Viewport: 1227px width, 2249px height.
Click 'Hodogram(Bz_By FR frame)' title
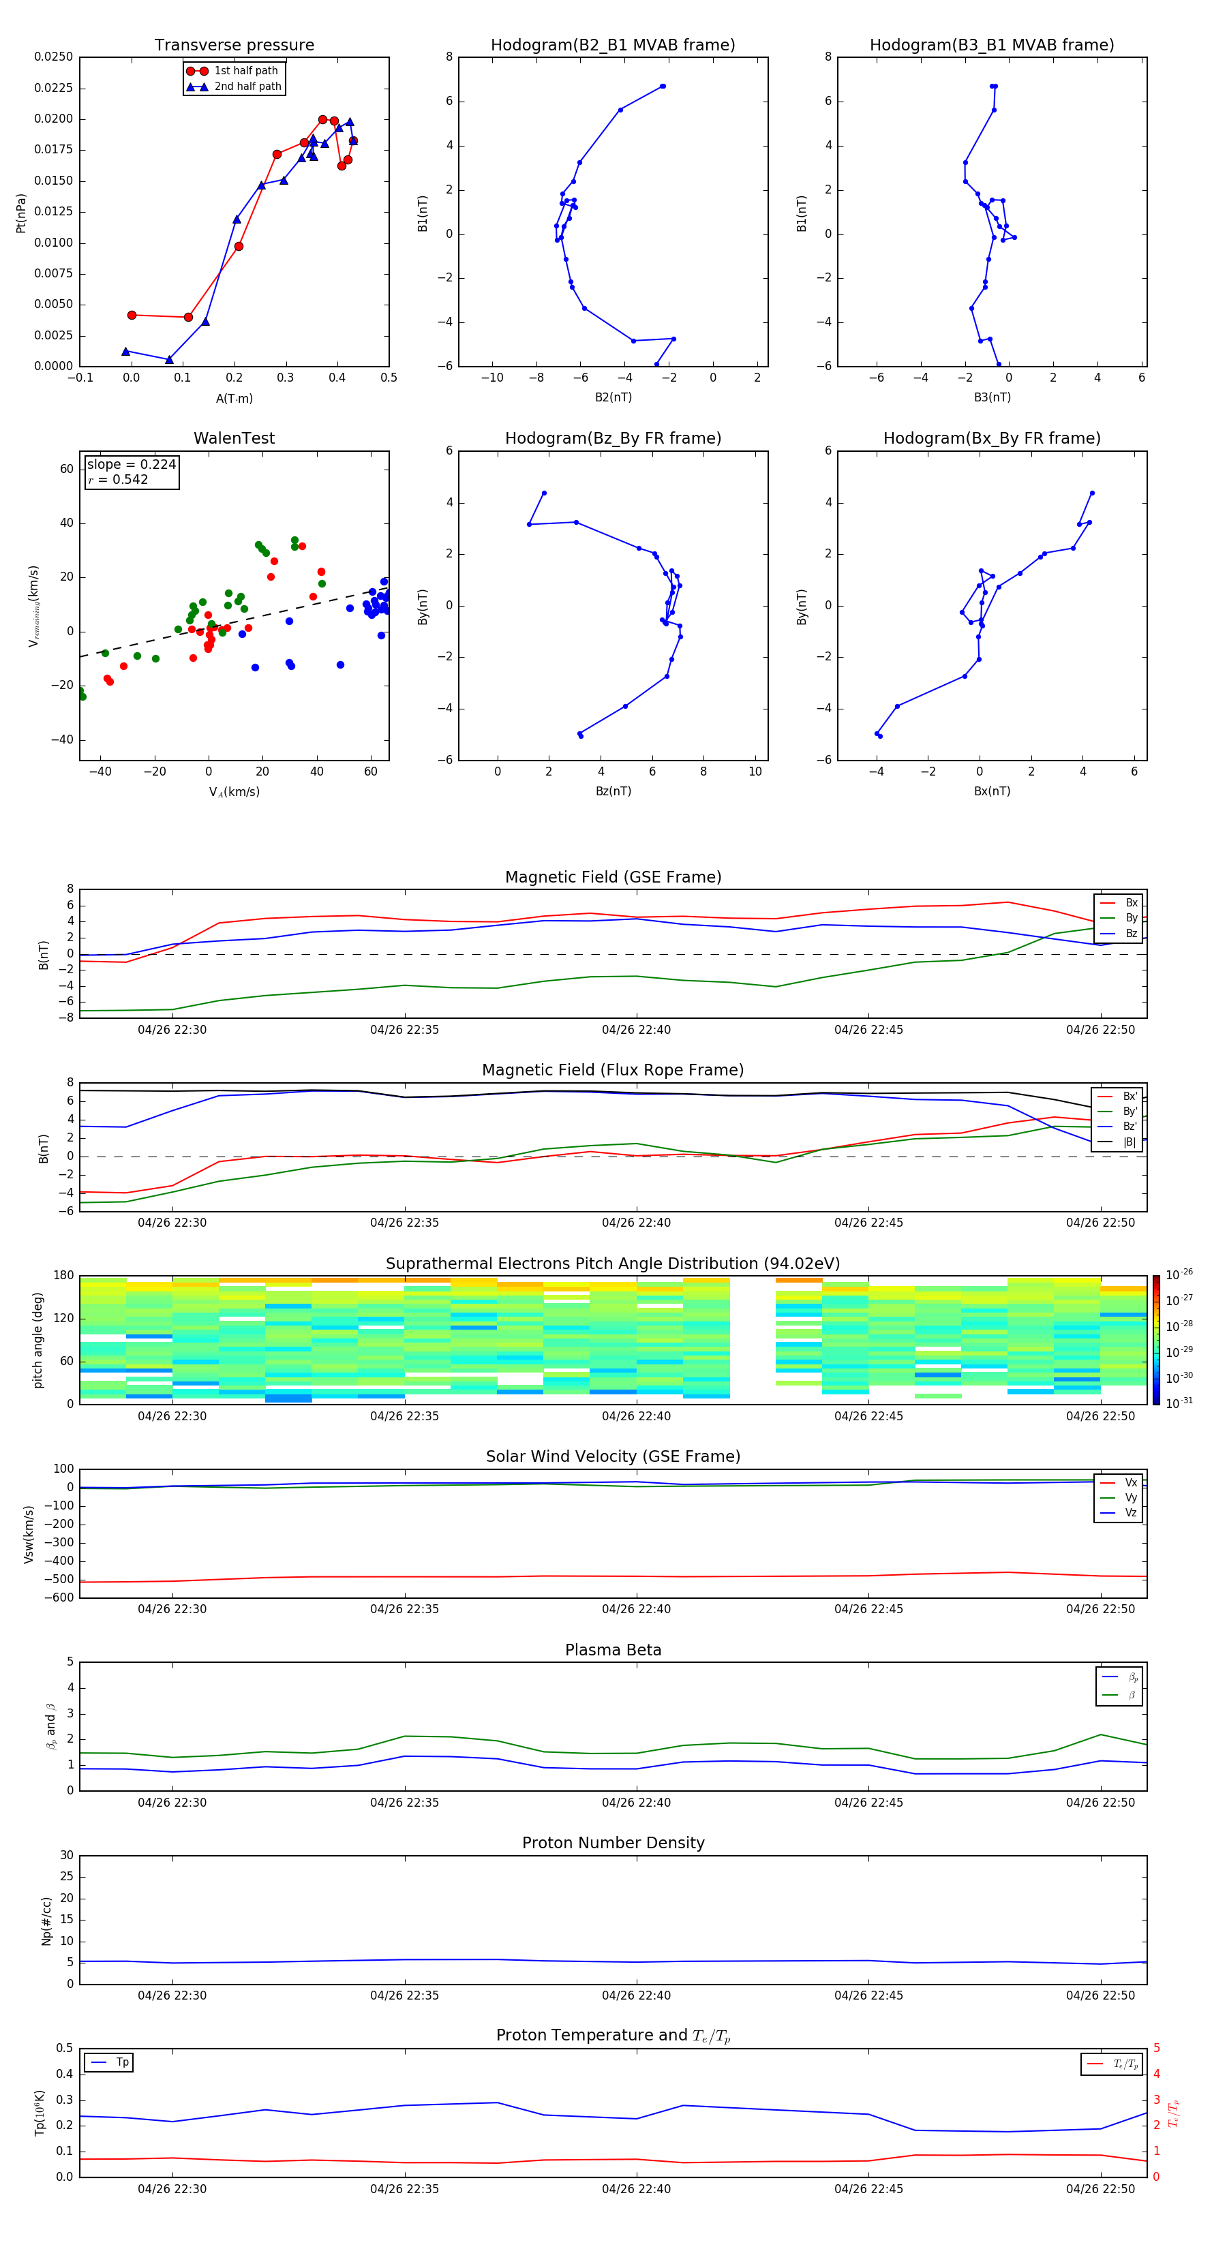[613, 438]
